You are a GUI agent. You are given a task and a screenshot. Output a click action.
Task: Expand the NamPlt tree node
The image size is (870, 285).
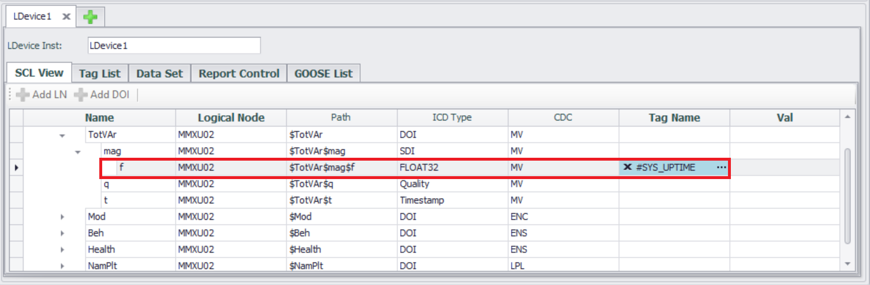62,266
